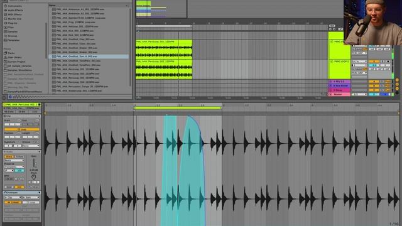
Task: Open the Plug-Ins browser category
Action: point(13,23)
